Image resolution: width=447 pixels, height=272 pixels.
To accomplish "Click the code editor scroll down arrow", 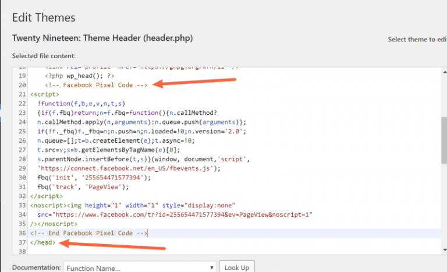I will (445, 250).
